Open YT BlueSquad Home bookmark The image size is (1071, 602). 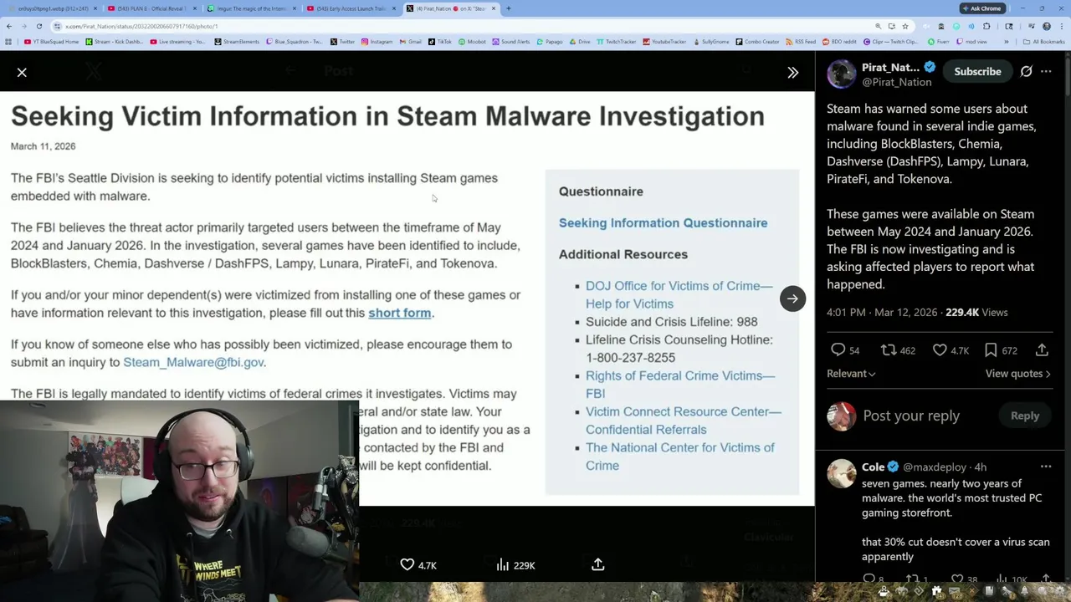tap(52, 42)
